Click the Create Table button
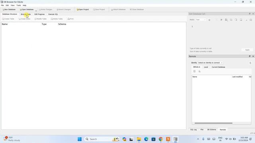The image size is (255, 143). point(8,19)
